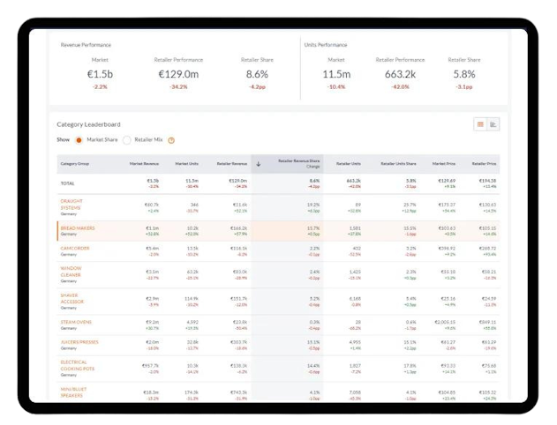Open the DRAUGHT SYSTEMS category link
Screen dimensions: 557x425
tap(72, 204)
